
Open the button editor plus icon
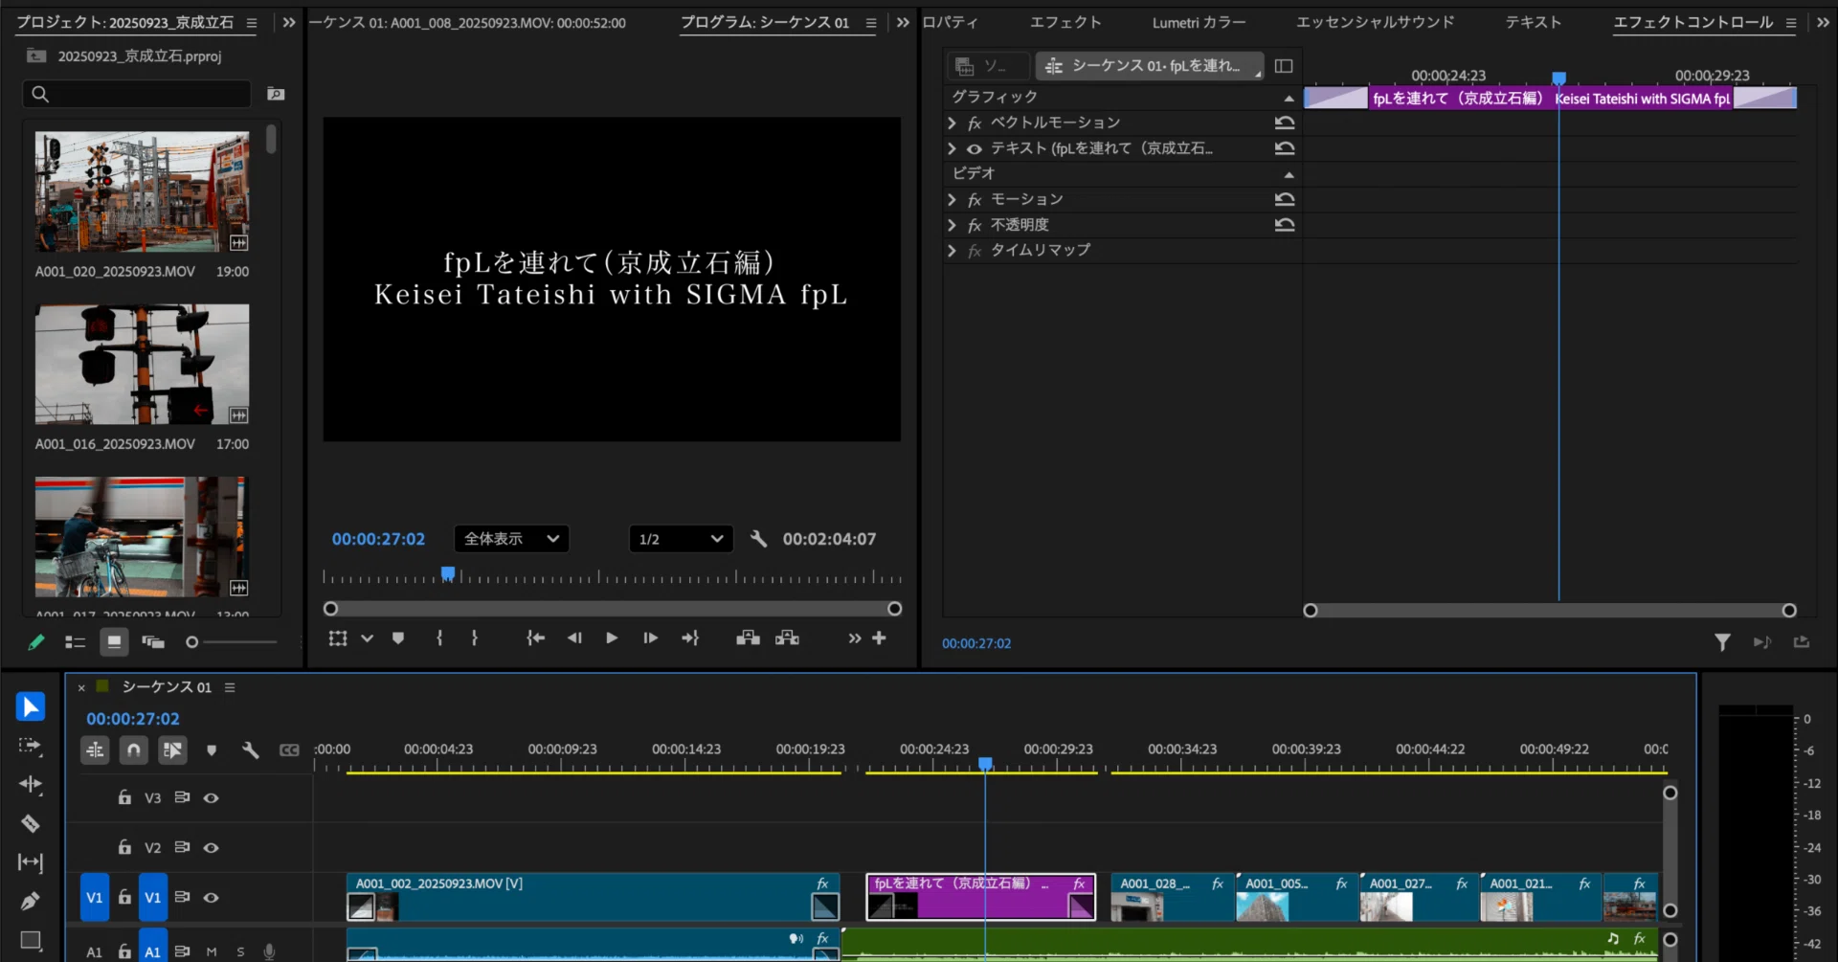[x=879, y=638]
